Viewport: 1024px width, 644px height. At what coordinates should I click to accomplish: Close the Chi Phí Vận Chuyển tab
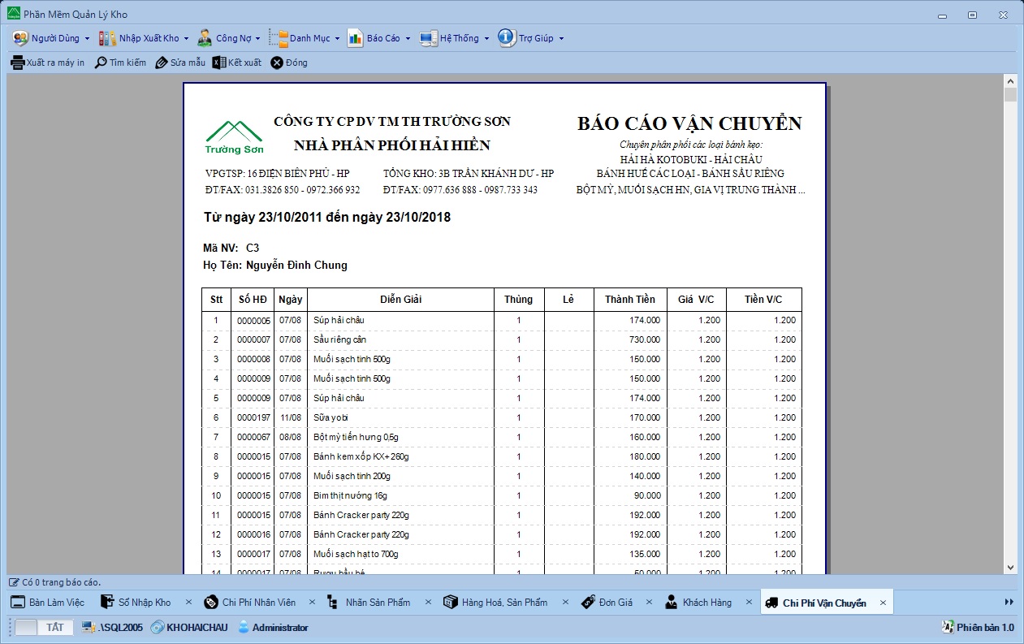click(883, 603)
